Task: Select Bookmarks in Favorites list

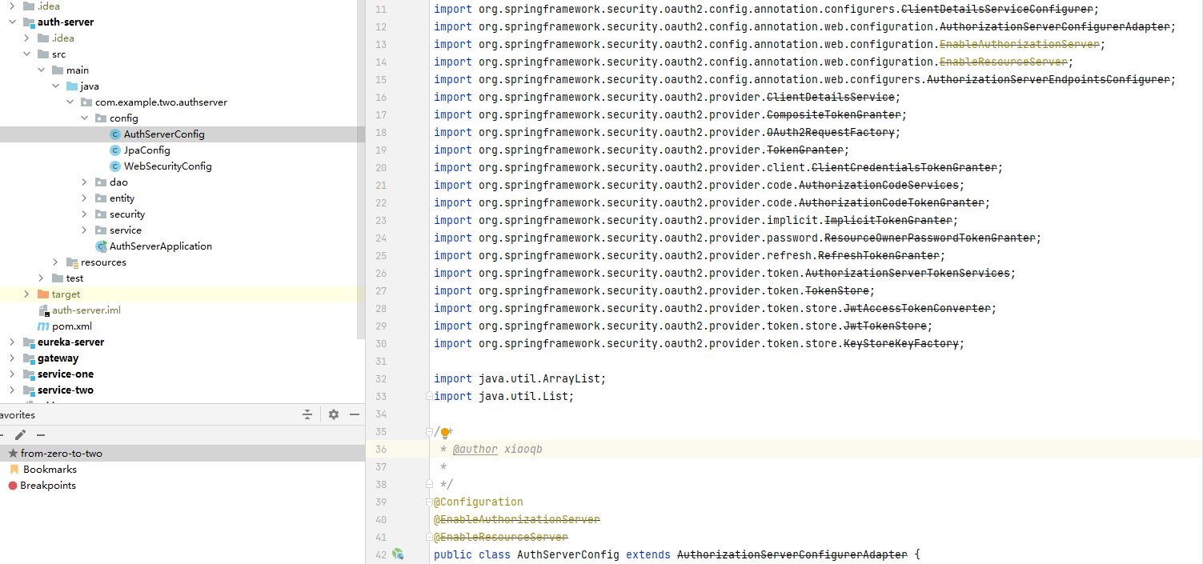Action: [50, 470]
